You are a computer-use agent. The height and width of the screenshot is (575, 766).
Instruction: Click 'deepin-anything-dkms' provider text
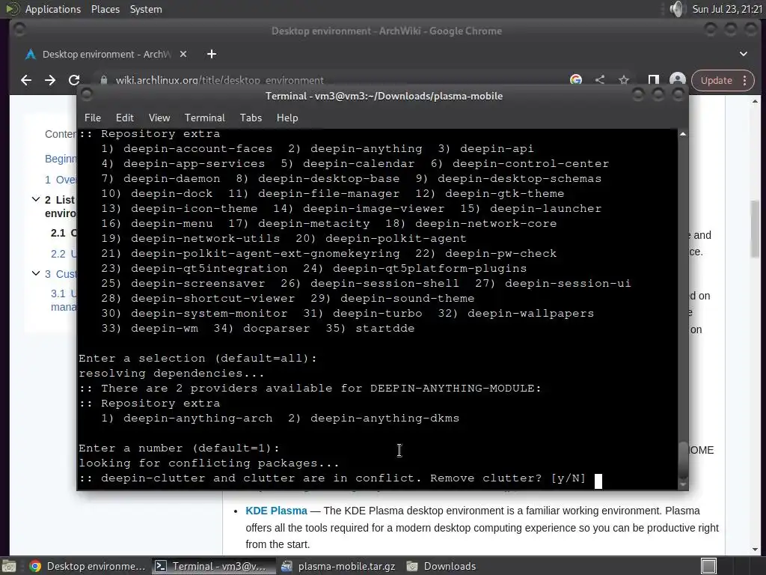pos(385,419)
